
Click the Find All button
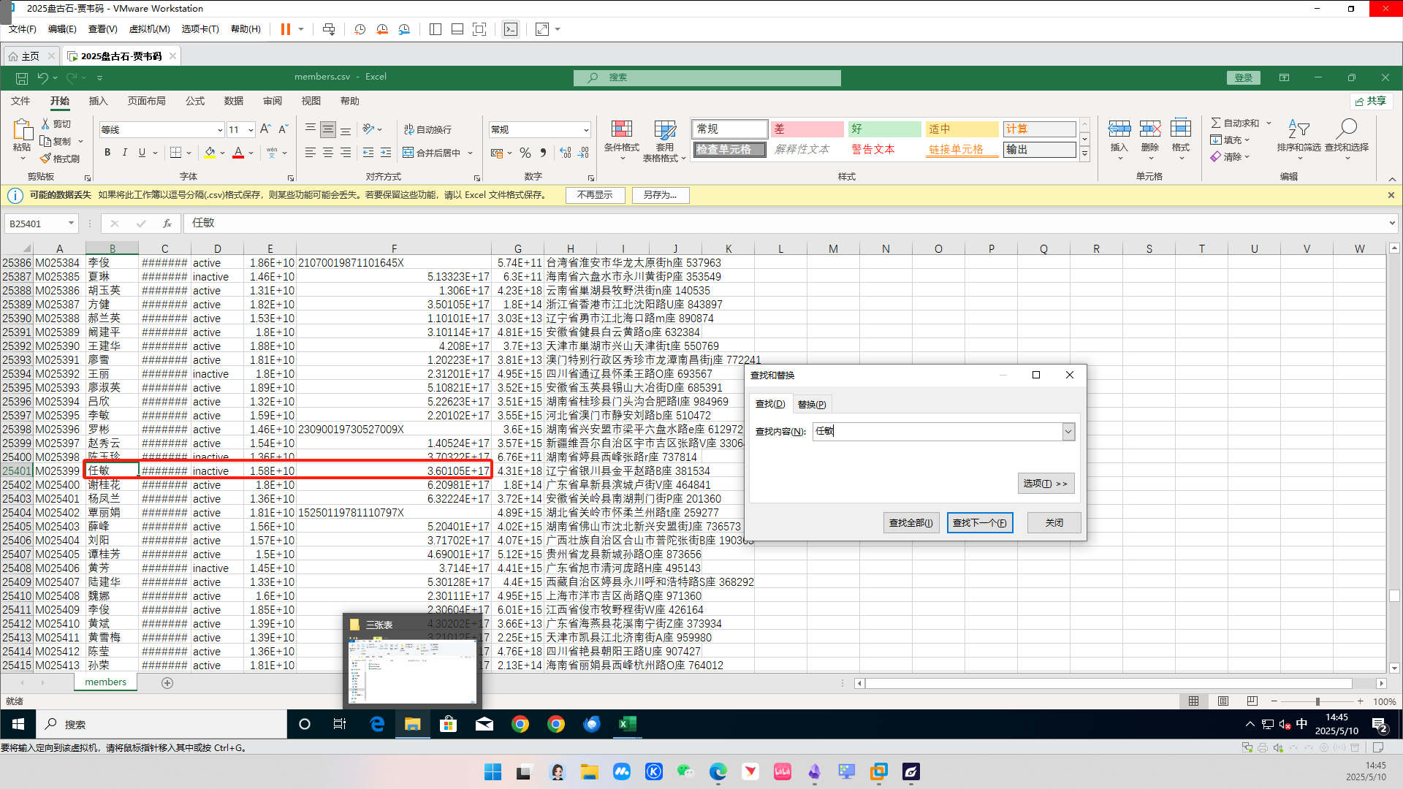point(910,523)
